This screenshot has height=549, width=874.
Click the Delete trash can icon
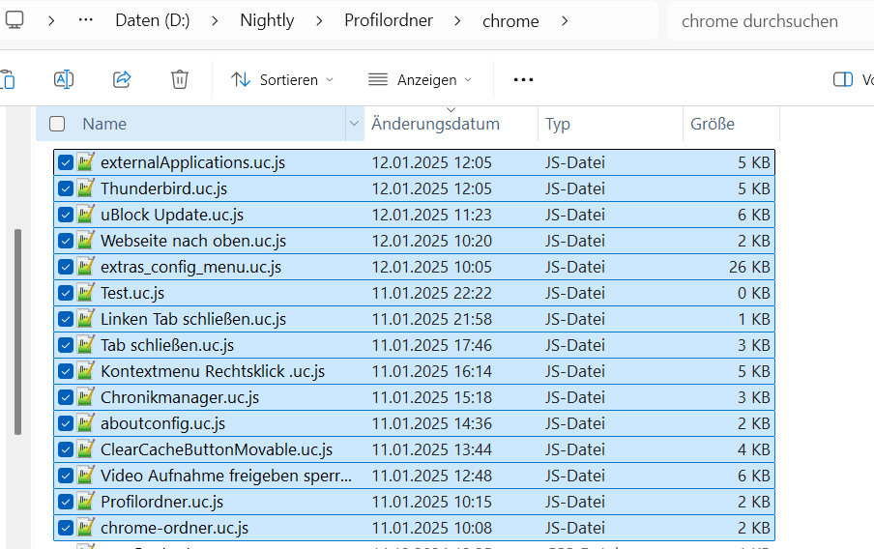[x=180, y=79]
